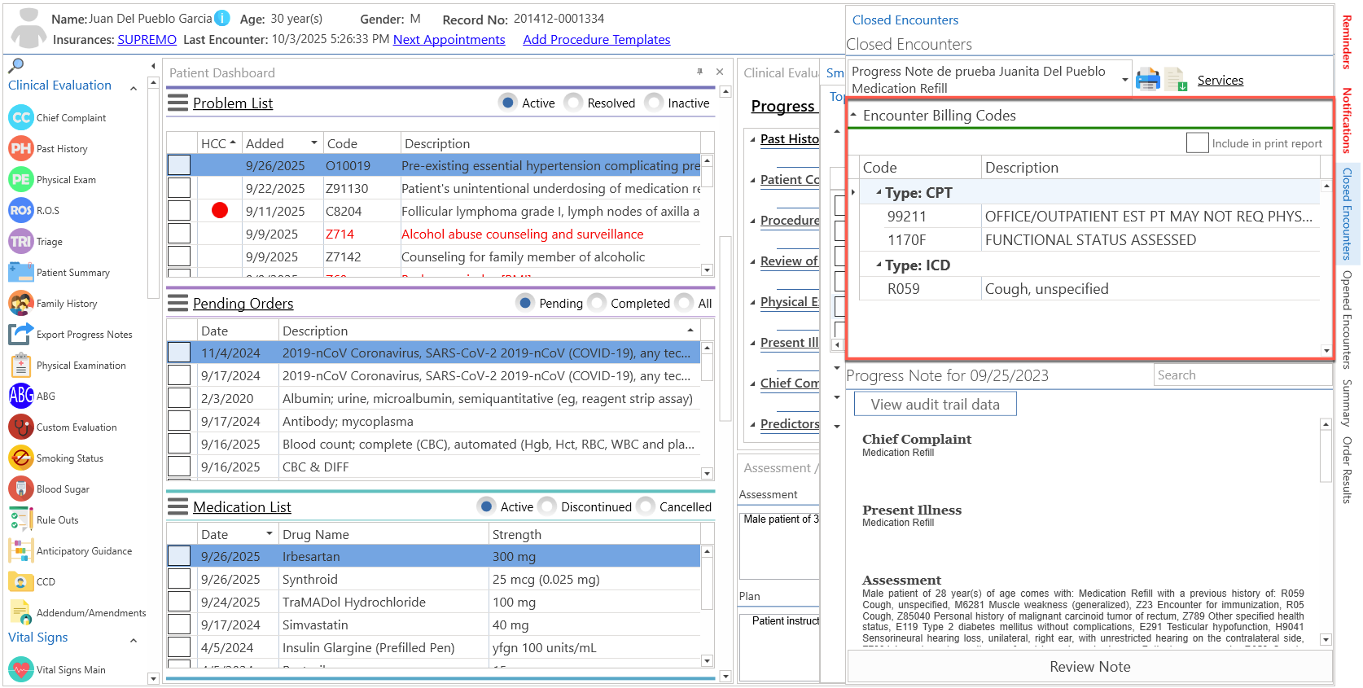Click View audit trail data button
1363x688 pixels.
tap(935, 404)
